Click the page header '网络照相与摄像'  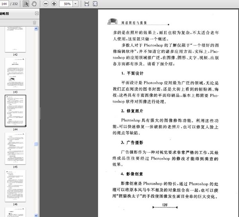(x=134, y=23)
